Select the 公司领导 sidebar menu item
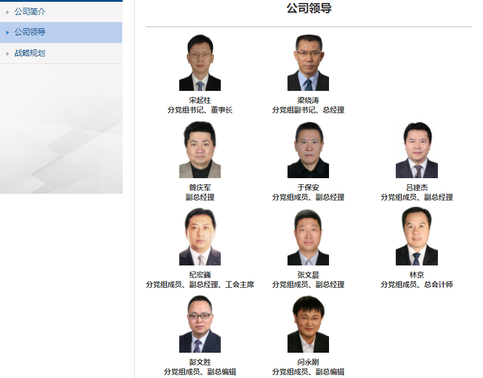Image resolution: width=483 pixels, height=378 pixels. [61, 32]
